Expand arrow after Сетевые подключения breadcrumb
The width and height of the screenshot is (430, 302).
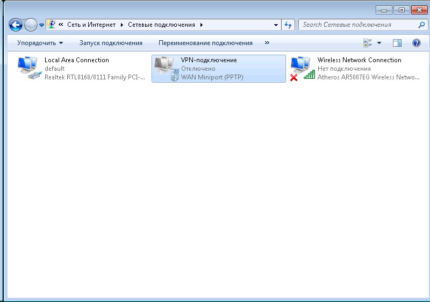tap(201, 25)
